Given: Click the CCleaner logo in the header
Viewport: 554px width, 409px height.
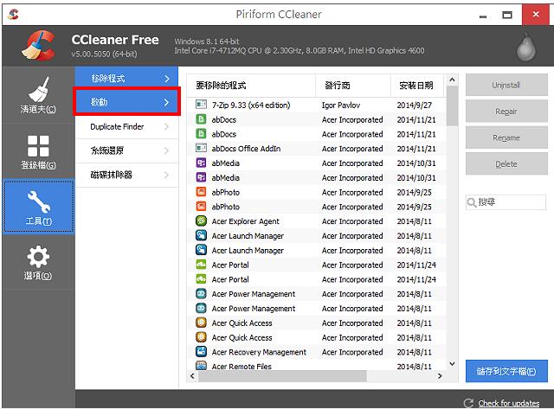Looking at the screenshot, I should tap(38, 46).
